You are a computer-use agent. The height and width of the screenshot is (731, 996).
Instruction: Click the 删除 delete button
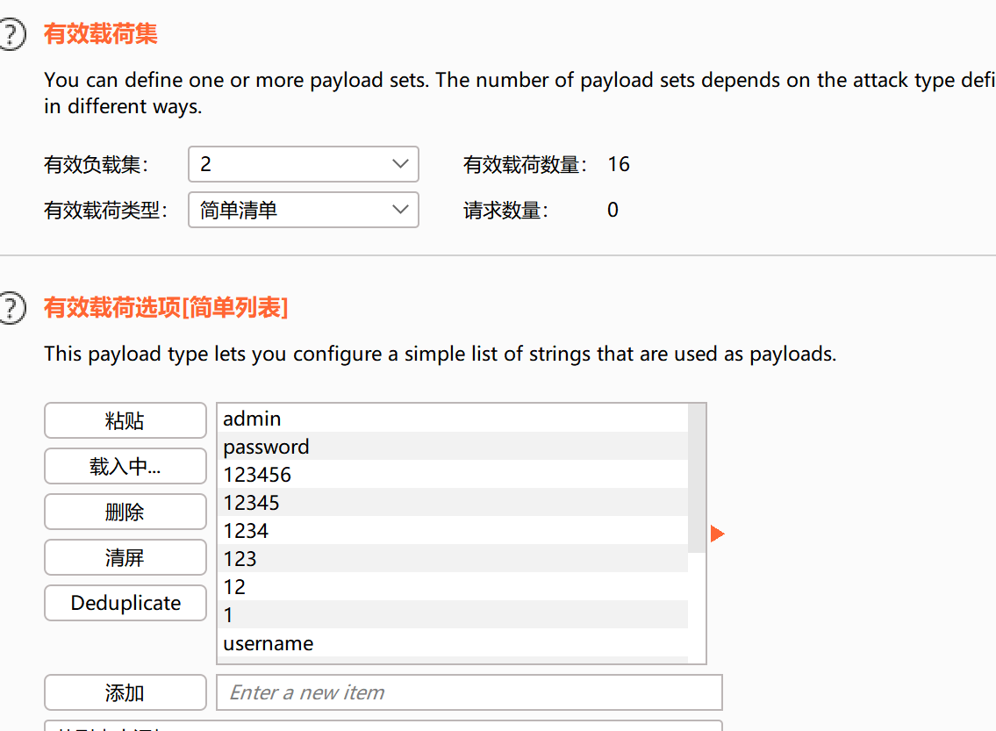click(x=125, y=512)
